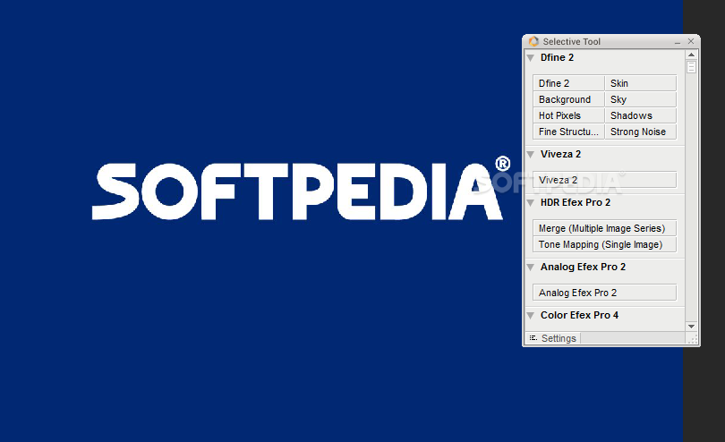This screenshot has width=725, height=442.
Task: Choose the Background preset button
Action: click(x=568, y=99)
